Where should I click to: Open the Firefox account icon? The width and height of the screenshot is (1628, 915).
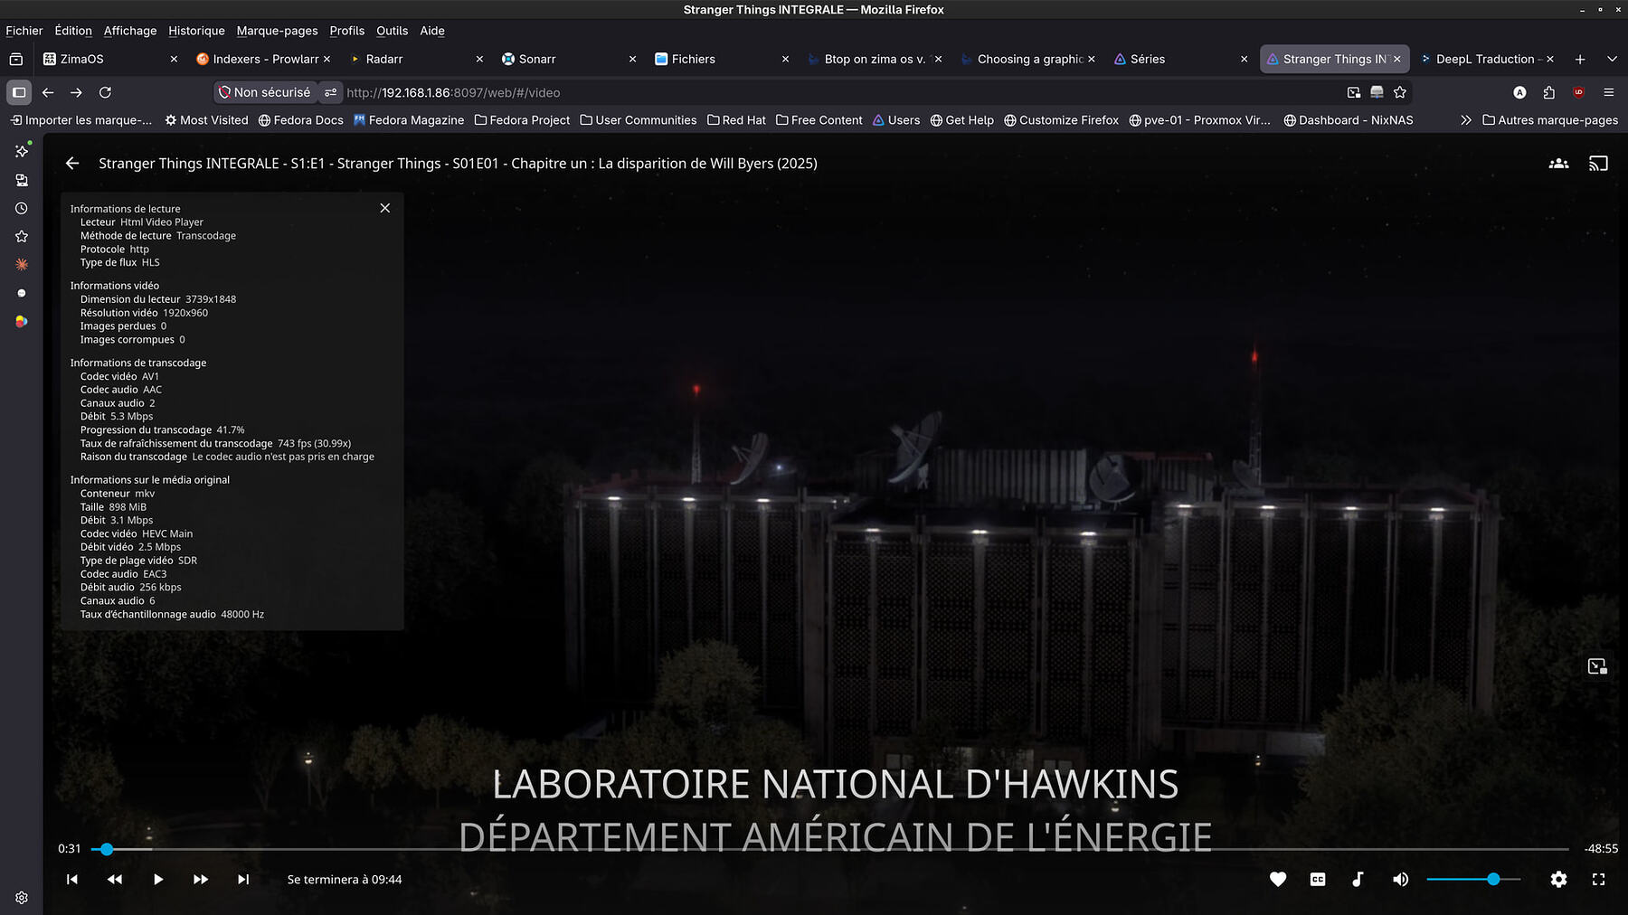click(x=1519, y=92)
